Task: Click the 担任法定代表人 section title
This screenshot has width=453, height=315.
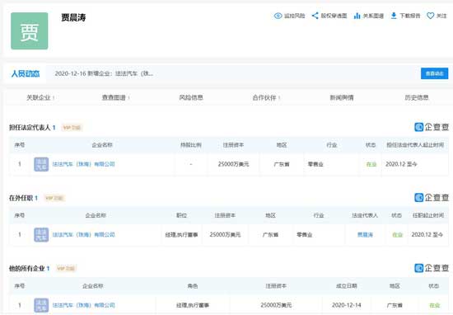Action: tap(30, 128)
